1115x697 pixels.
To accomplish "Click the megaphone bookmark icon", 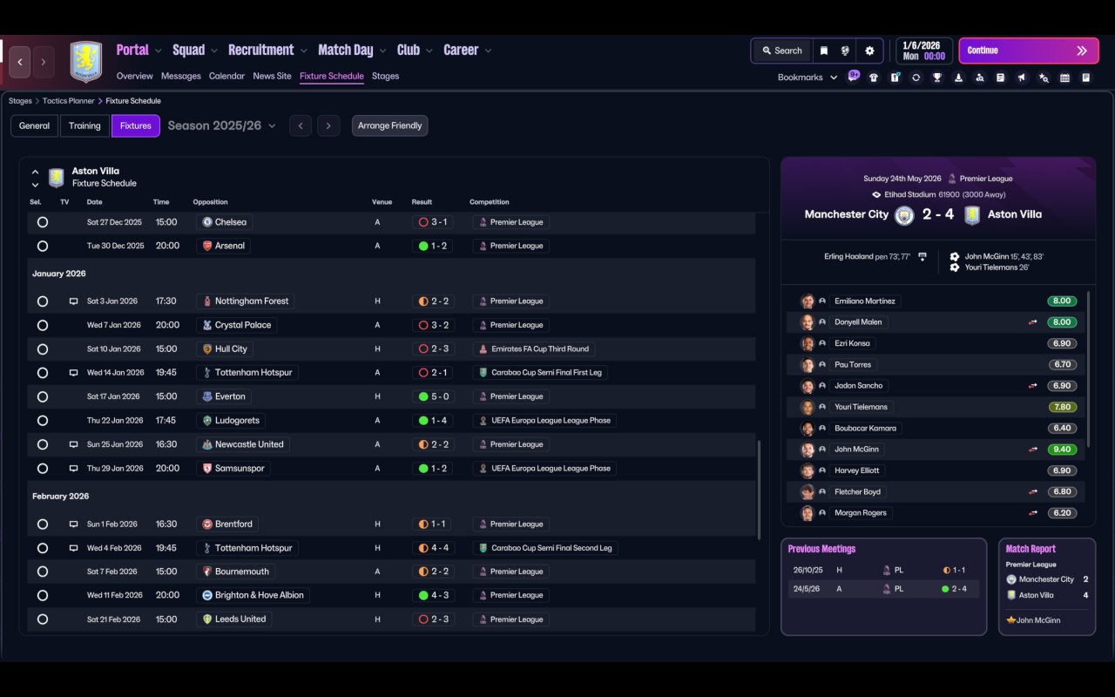I will pyautogui.click(x=1022, y=78).
